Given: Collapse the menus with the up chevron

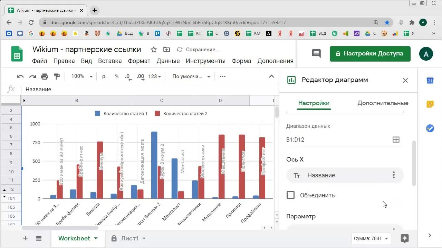Looking at the screenshot, I should [x=271, y=76].
